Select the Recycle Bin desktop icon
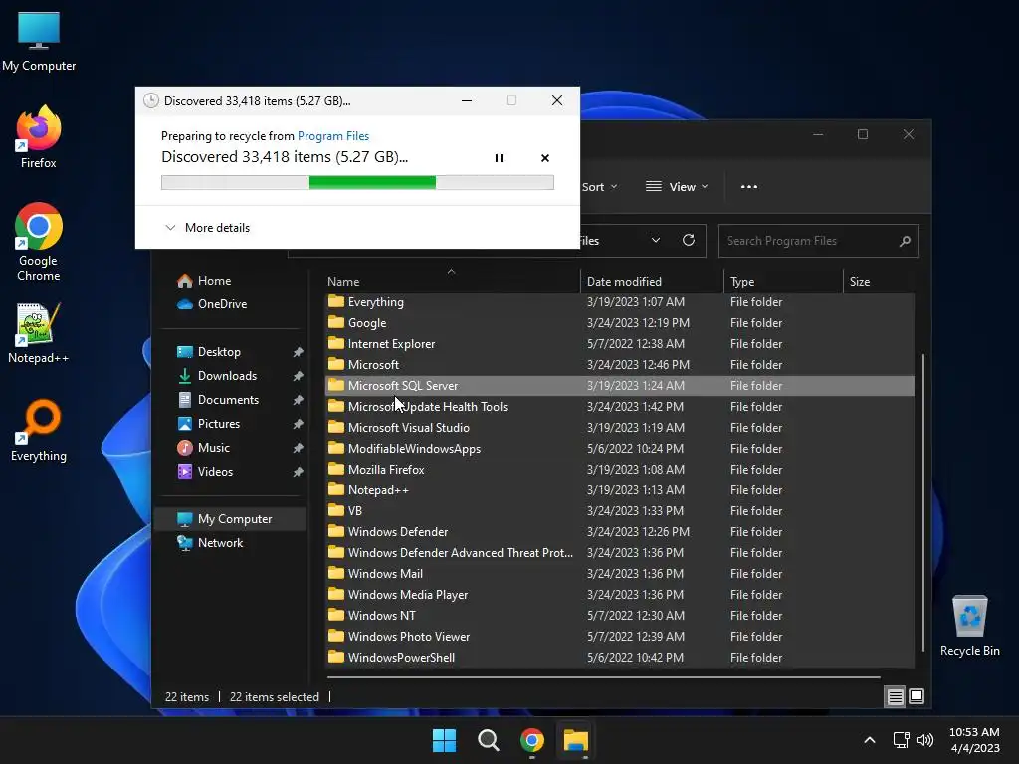This screenshot has width=1019, height=764. (969, 626)
